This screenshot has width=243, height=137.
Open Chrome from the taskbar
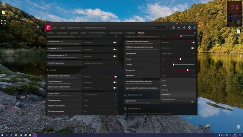(x=21, y=135)
